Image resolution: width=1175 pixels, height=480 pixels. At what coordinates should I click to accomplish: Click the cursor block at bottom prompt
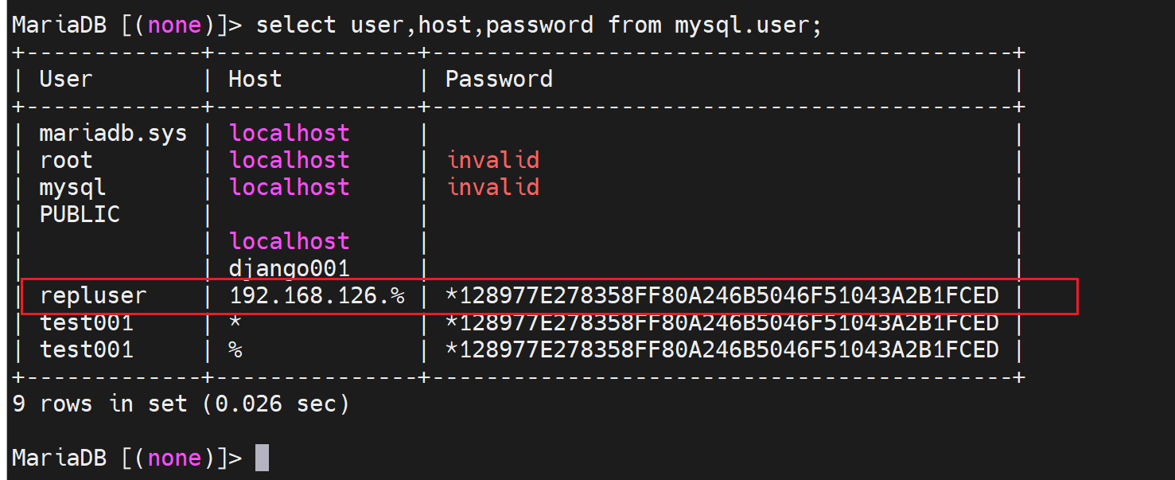262,458
